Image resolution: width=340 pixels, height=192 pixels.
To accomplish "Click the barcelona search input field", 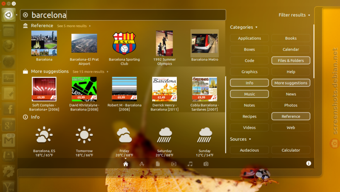I will (123, 15).
